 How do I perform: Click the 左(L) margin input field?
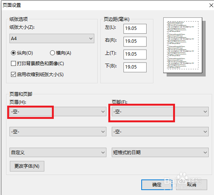coord(135,29)
